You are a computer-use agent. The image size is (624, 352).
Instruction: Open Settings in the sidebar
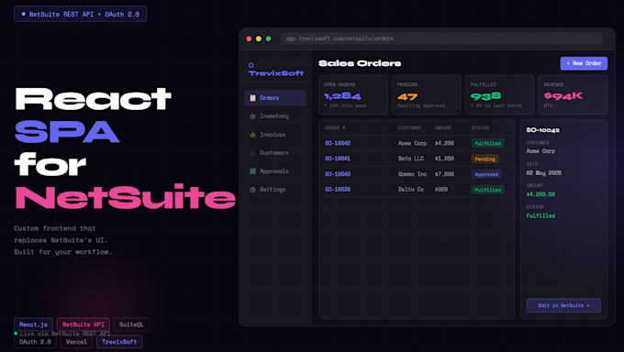275,190
